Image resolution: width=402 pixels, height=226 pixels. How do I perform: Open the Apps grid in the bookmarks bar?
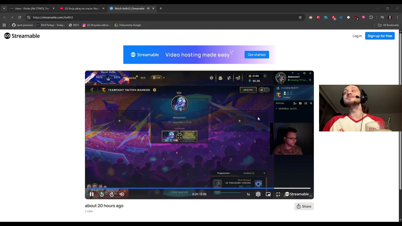pyautogui.click(x=4, y=25)
